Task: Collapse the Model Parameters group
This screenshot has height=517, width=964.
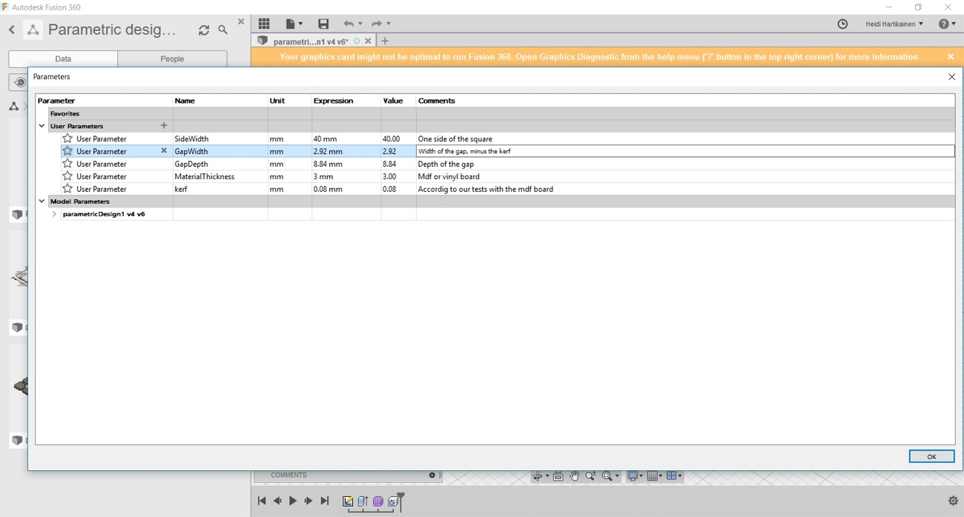Action: [42, 201]
